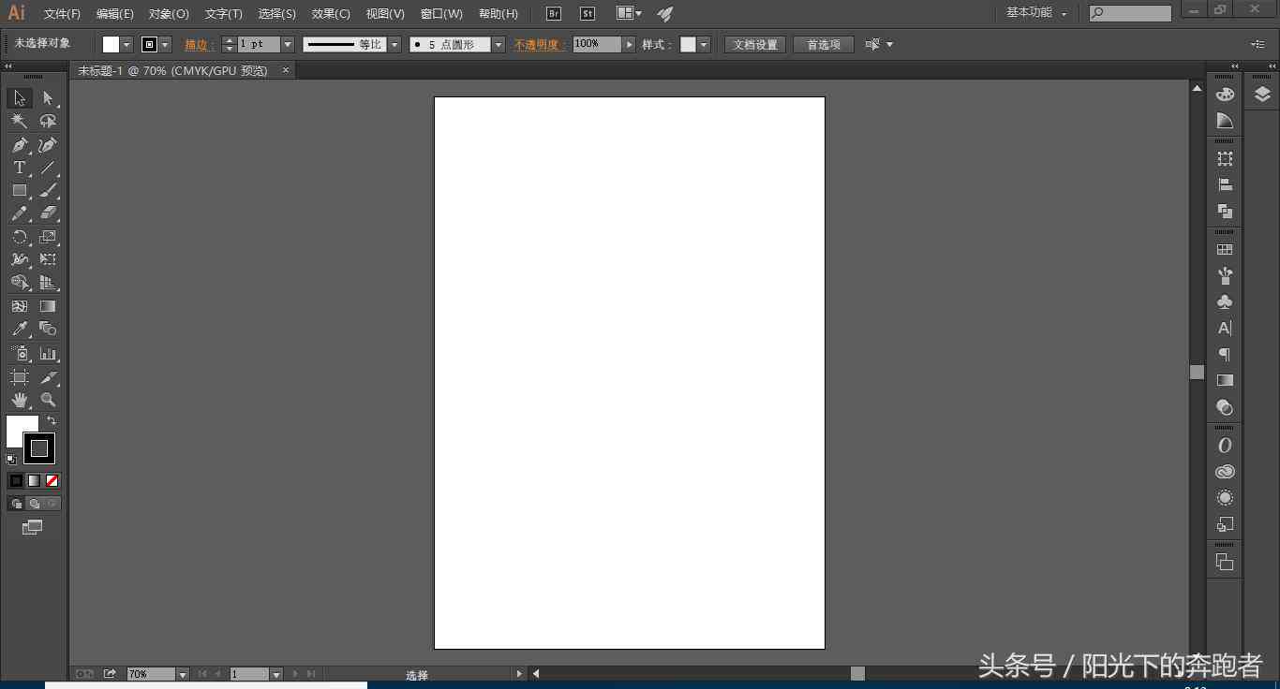This screenshot has height=689, width=1280.
Task: Open the Symbols (club) panel icon
Action: [1225, 301]
